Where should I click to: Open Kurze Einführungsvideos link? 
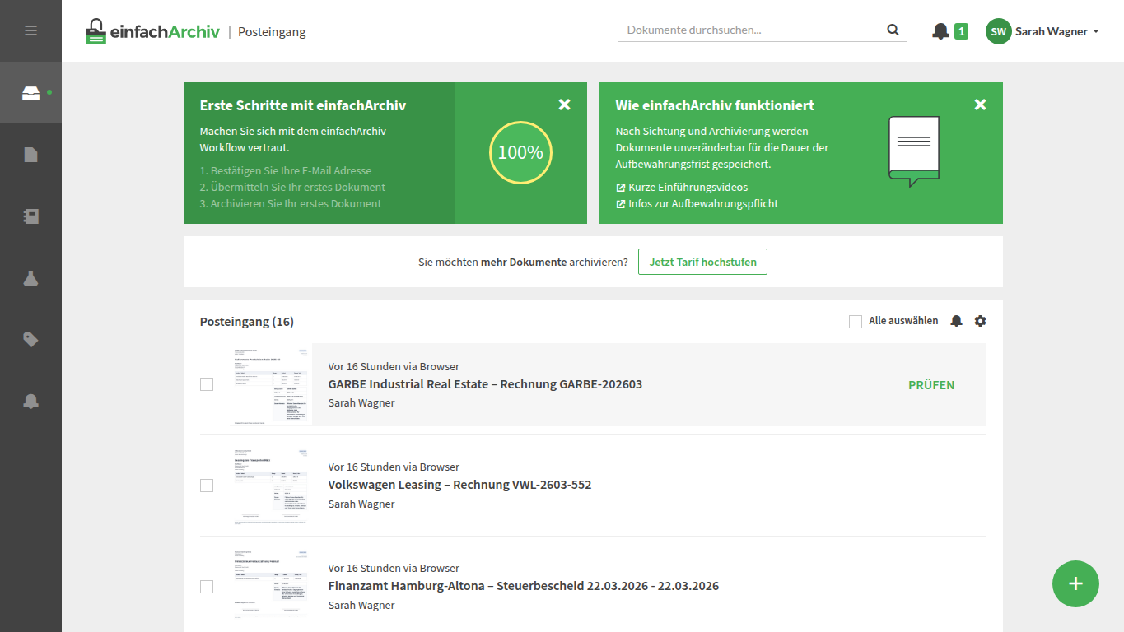coord(682,187)
